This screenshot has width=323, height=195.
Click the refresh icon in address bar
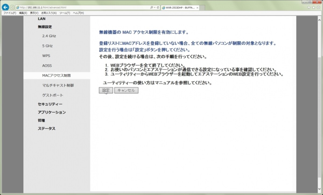[158, 8]
